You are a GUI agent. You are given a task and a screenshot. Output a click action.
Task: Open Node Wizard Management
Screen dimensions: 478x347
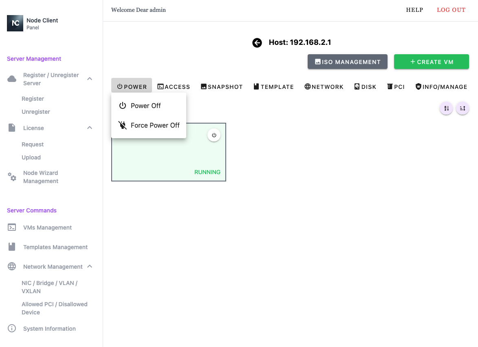[40, 177]
